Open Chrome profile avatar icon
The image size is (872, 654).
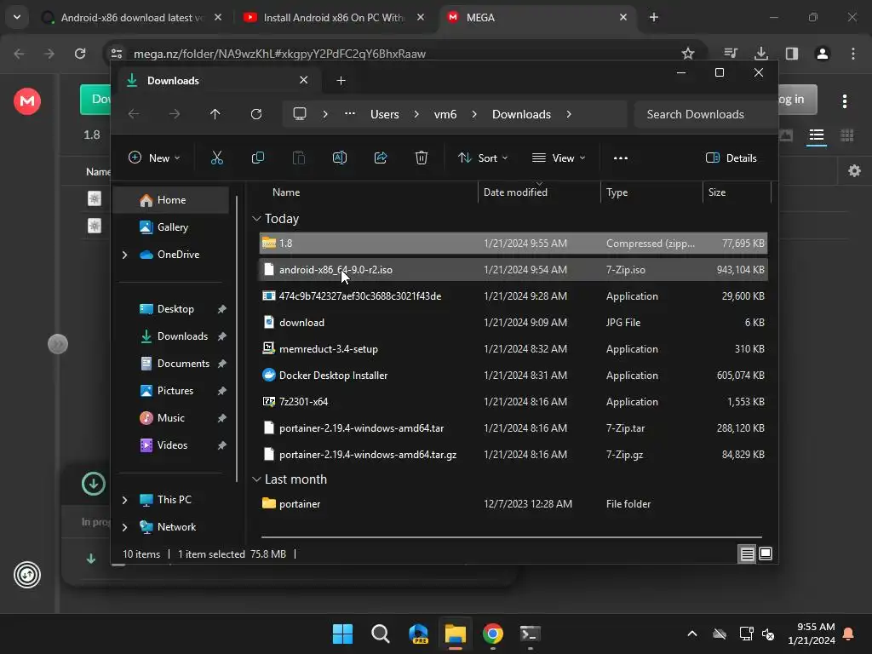click(x=823, y=54)
